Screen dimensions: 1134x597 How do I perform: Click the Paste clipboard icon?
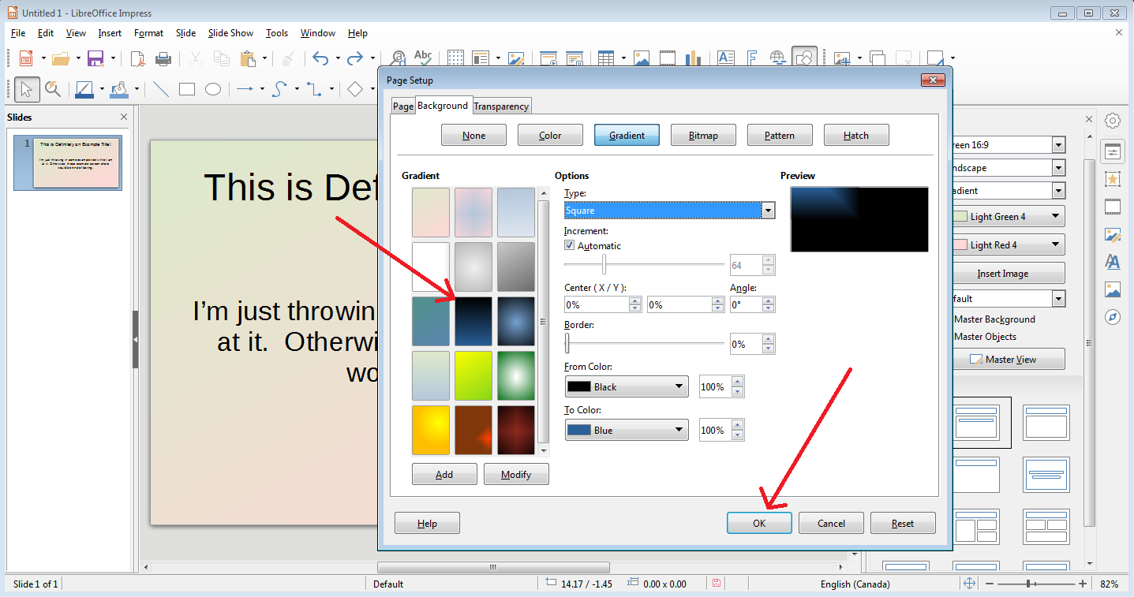tap(248, 58)
